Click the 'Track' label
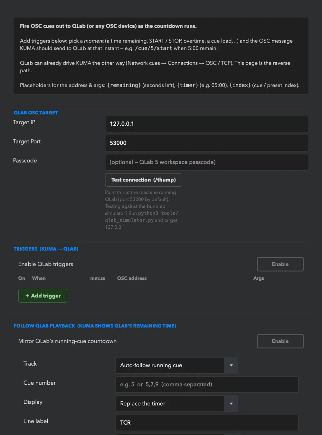Image resolution: width=322 pixels, height=435 pixels. pos(30,364)
